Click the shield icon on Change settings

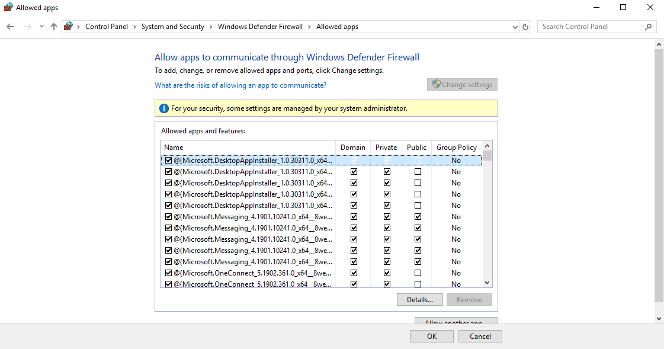coord(436,84)
